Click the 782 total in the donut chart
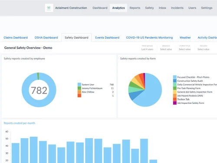Image resolution: width=217 pixels, height=163 pixels. coord(39,90)
